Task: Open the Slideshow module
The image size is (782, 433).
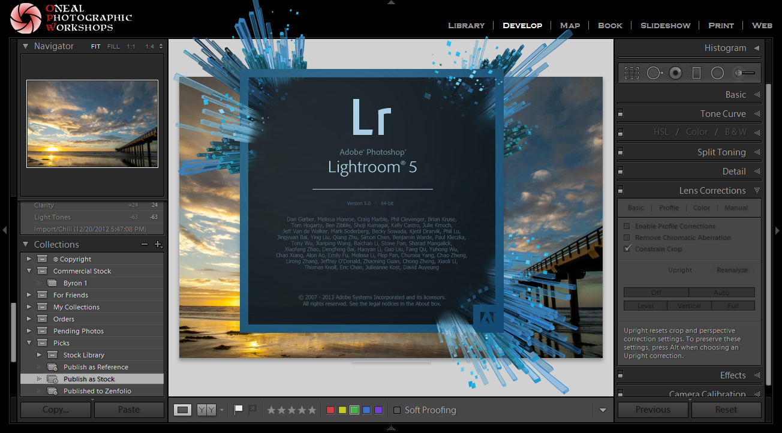Action: pos(665,25)
